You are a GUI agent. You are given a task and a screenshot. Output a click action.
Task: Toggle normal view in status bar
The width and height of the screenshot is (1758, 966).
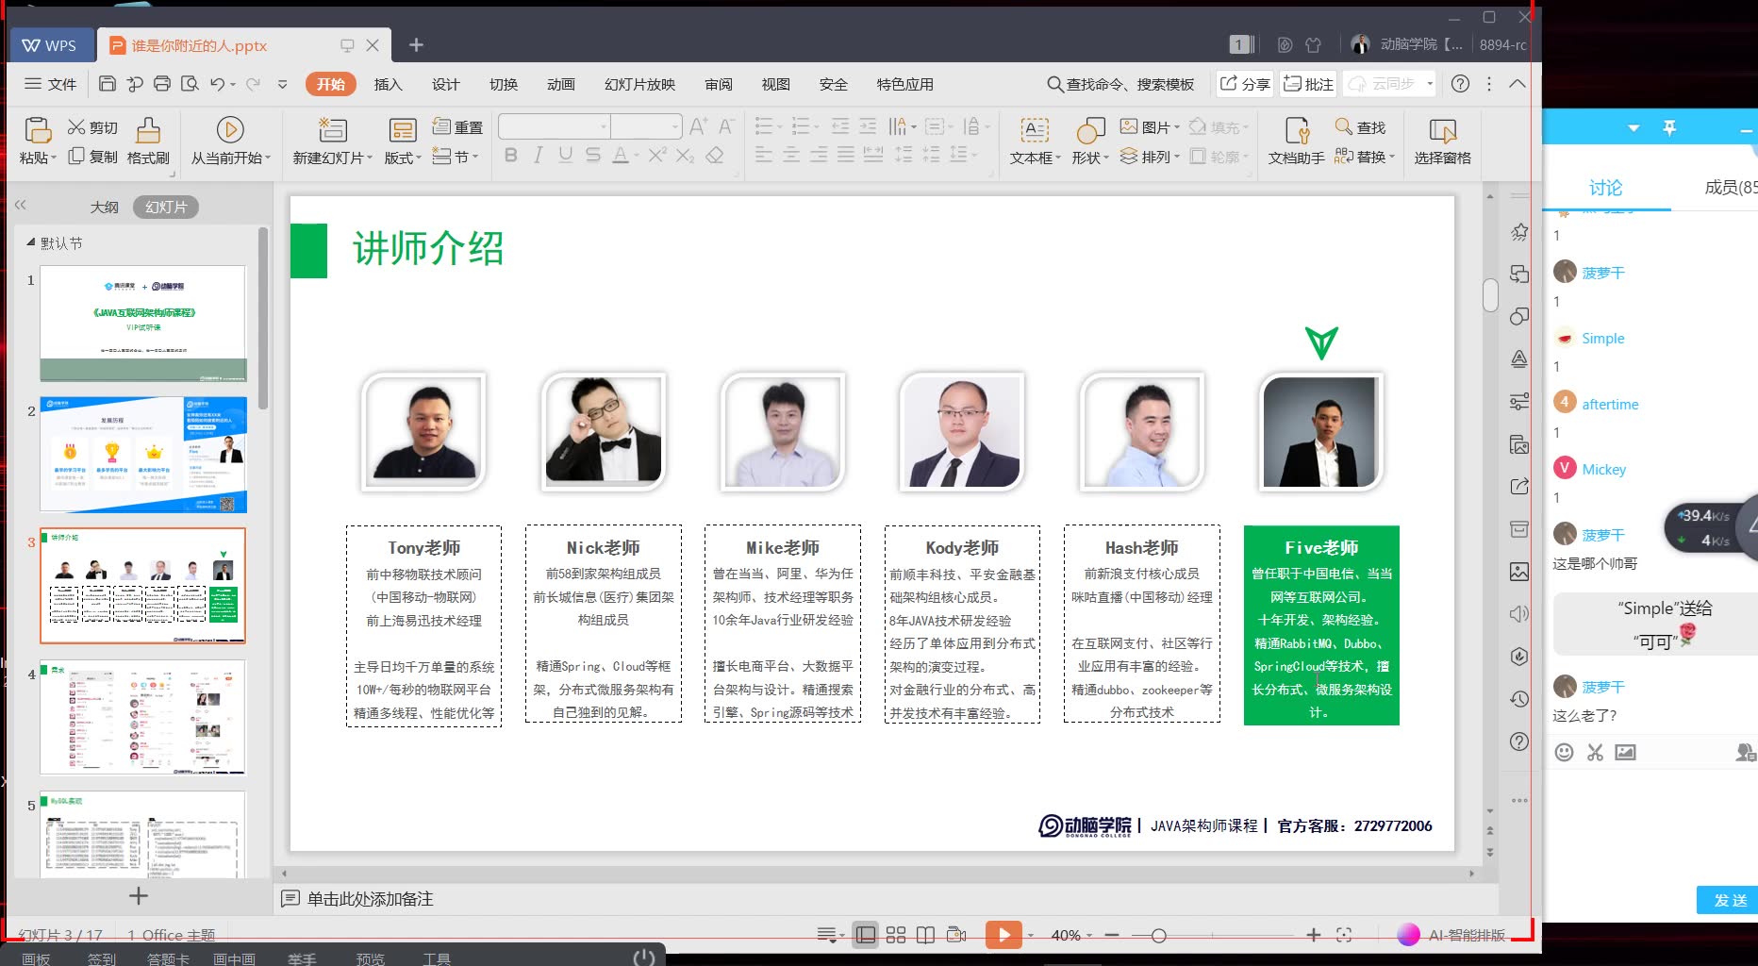(x=865, y=935)
